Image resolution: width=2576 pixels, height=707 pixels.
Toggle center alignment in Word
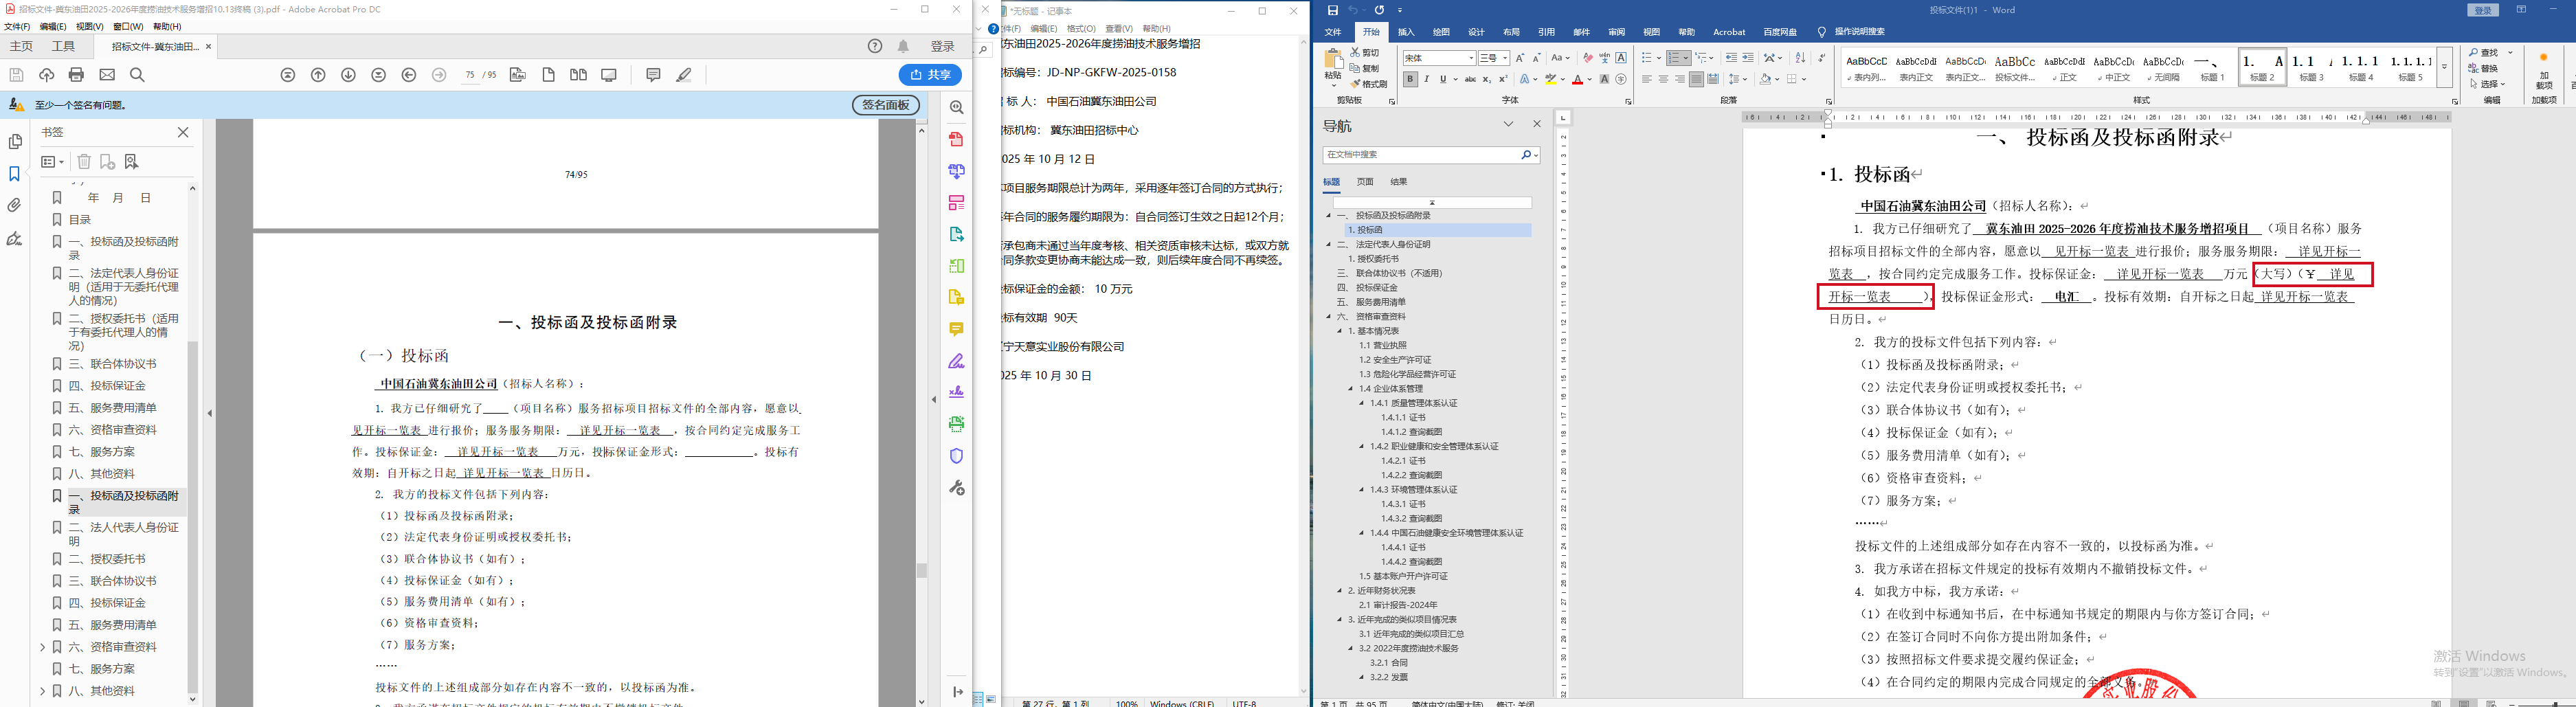pyautogui.click(x=1663, y=79)
